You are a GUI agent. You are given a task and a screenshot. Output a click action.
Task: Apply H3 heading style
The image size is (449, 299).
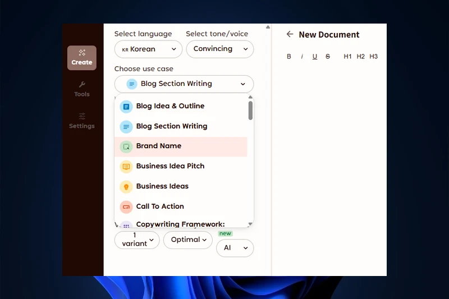(x=374, y=57)
